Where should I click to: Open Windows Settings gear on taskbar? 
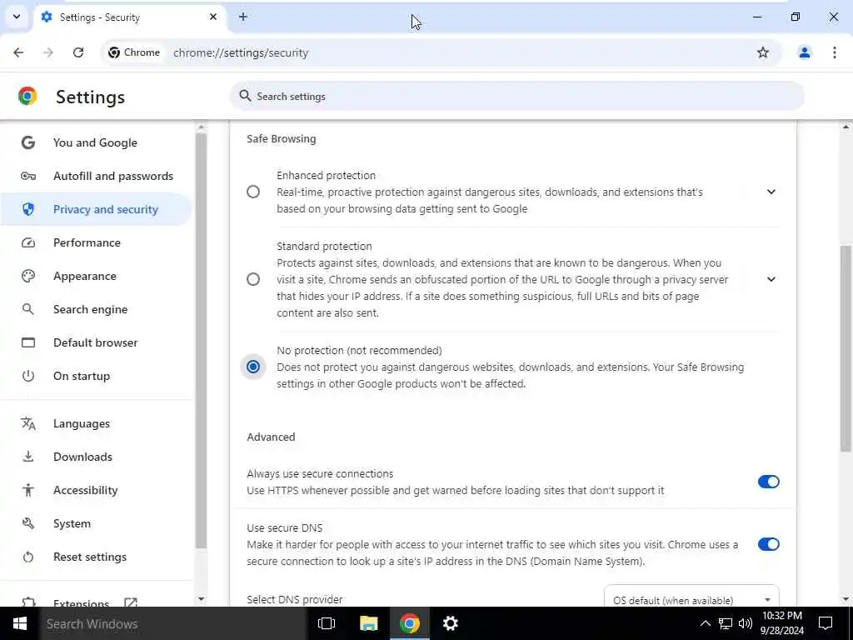pyautogui.click(x=451, y=623)
